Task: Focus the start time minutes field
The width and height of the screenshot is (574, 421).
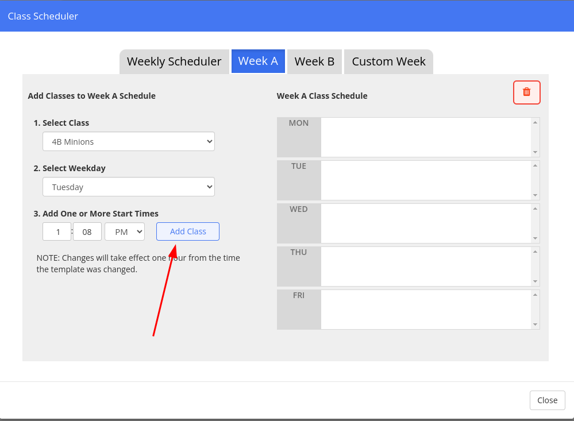Action: point(87,231)
